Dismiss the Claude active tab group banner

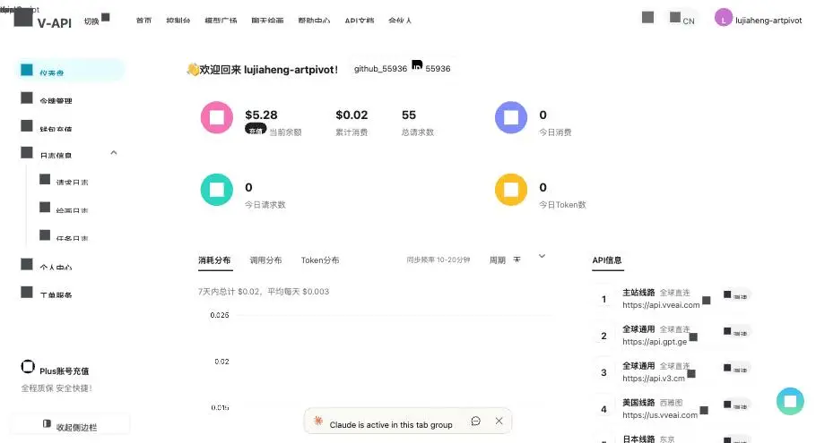(x=499, y=422)
